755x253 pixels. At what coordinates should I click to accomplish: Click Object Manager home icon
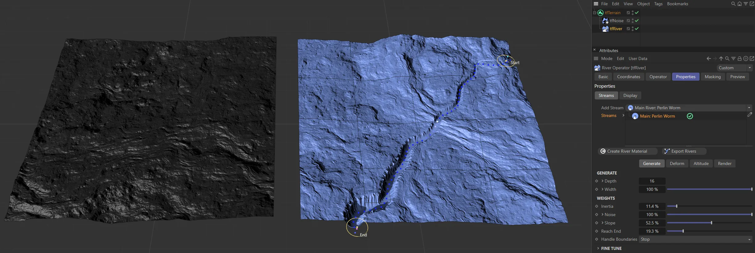[740, 4]
